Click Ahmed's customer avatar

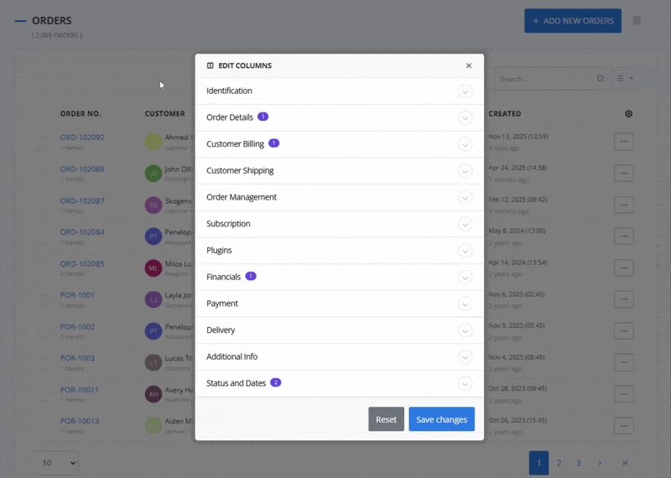point(153,142)
